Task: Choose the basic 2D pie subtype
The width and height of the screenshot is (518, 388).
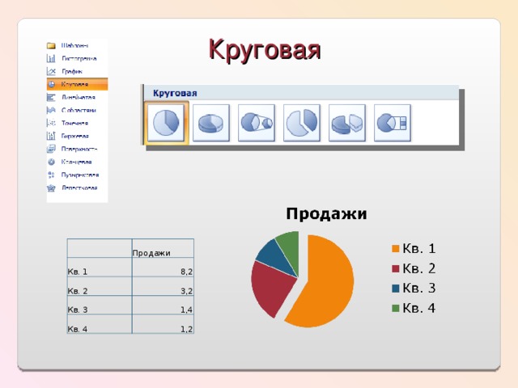Action: 166,123
